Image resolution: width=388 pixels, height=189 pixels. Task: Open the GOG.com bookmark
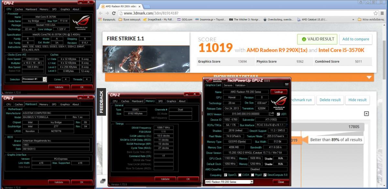click(x=184, y=19)
